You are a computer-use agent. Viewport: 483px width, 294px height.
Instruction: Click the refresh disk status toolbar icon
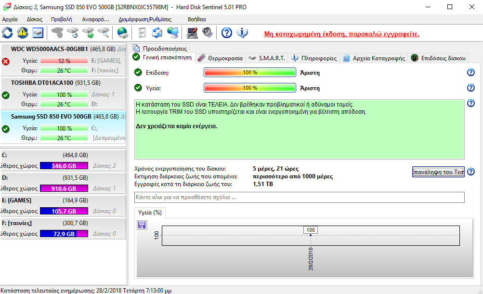[7, 33]
